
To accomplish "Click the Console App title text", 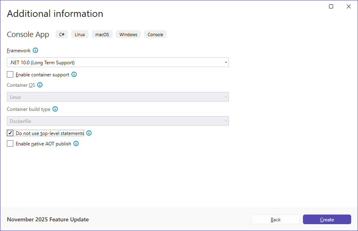I will tap(28, 35).
